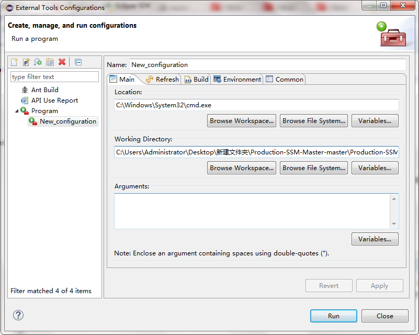The height and width of the screenshot is (335, 419).
Task: Run the configuration
Action: [x=334, y=316]
